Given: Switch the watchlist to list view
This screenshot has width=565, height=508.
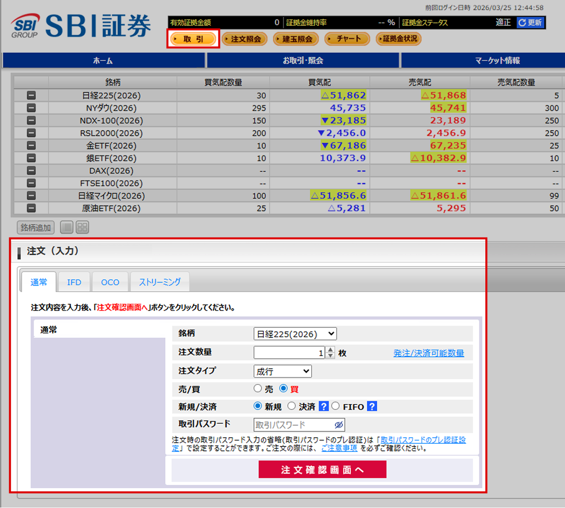Looking at the screenshot, I should (67, 228).
